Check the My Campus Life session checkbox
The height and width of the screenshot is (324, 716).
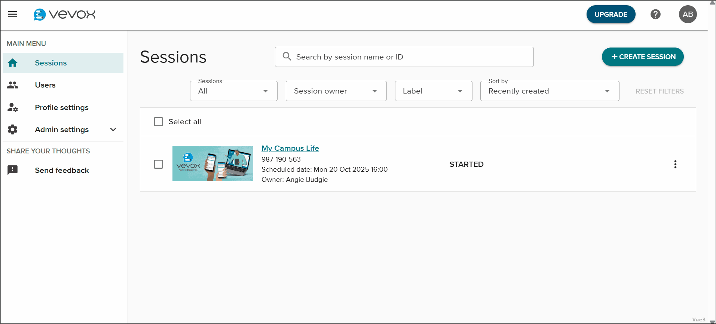click(x=159, y=164)
